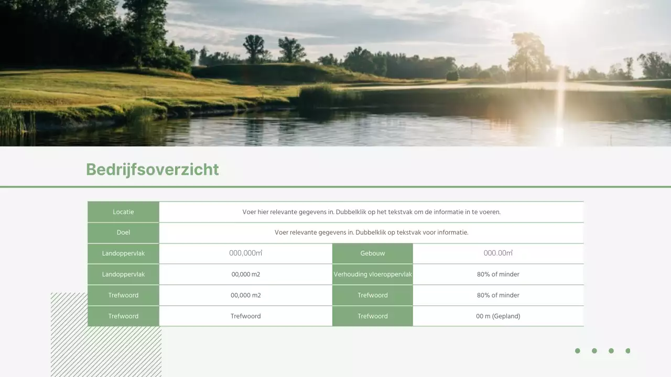Screen dimensions: 671x377
Task: Select the golf course header image
Action: [x=335, y=73]
